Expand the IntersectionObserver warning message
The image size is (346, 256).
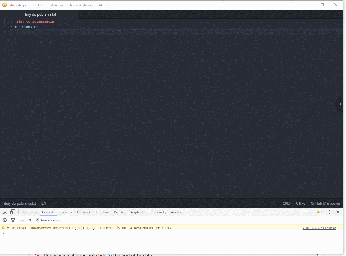point(8,227)
